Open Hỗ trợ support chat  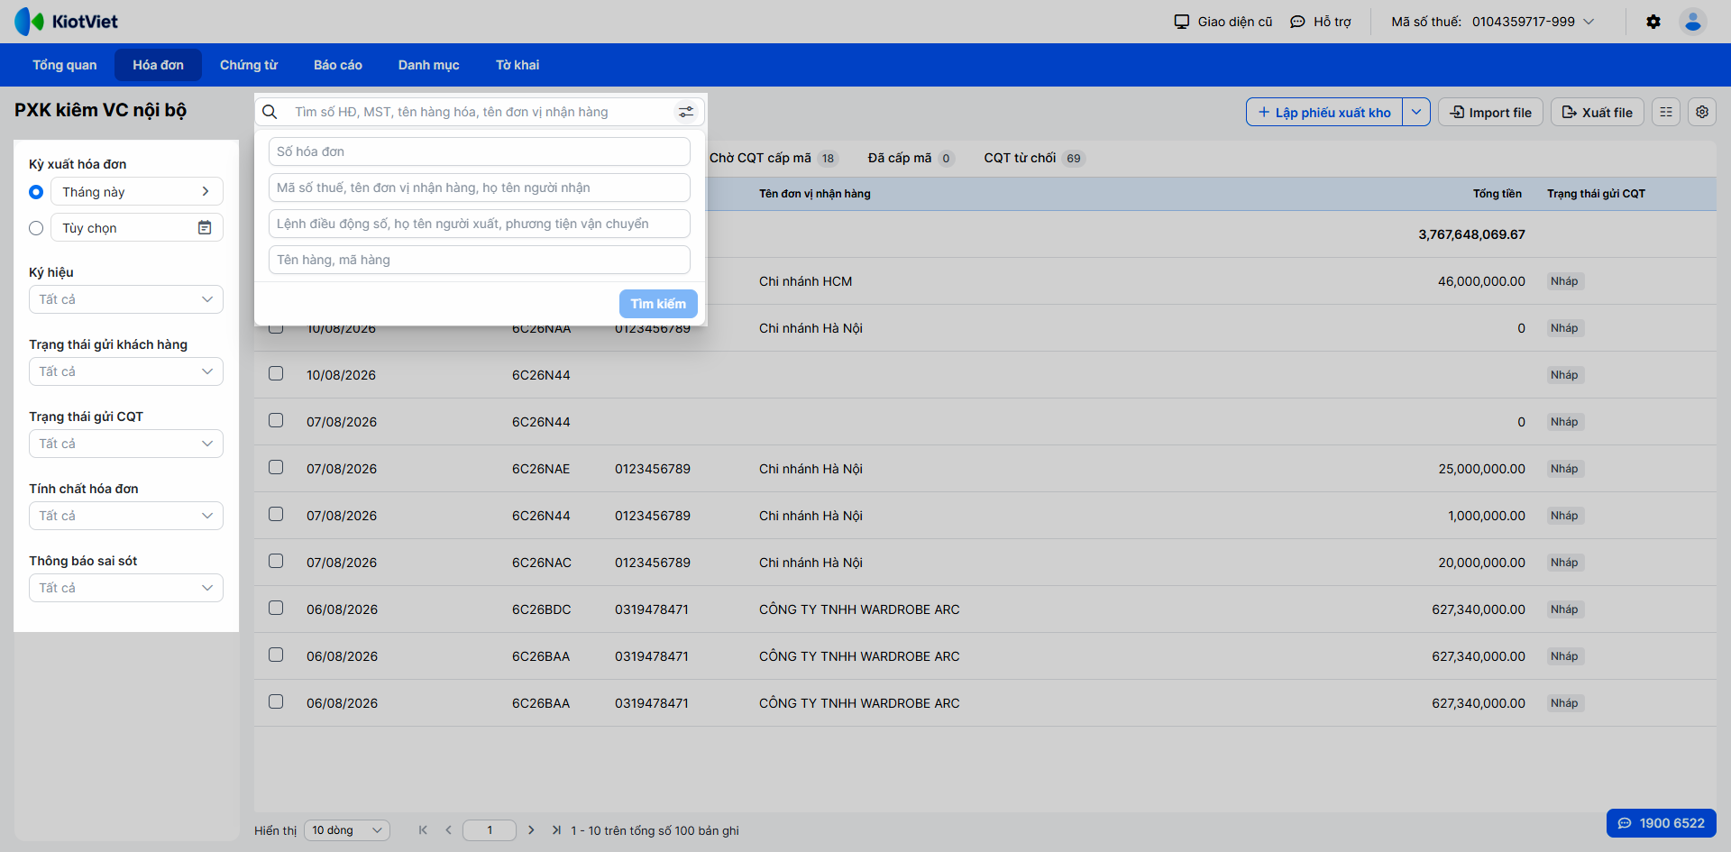tap(1321, 22)
